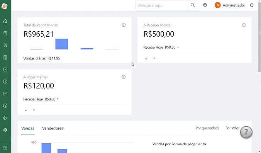261x153 pixels.
Task: Click the refresh icon beside Administrador
Action: tap(252, 5)
